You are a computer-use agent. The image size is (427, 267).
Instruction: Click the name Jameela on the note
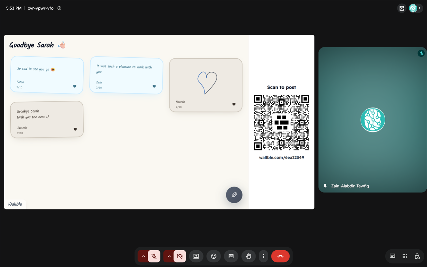click(22, 128)
